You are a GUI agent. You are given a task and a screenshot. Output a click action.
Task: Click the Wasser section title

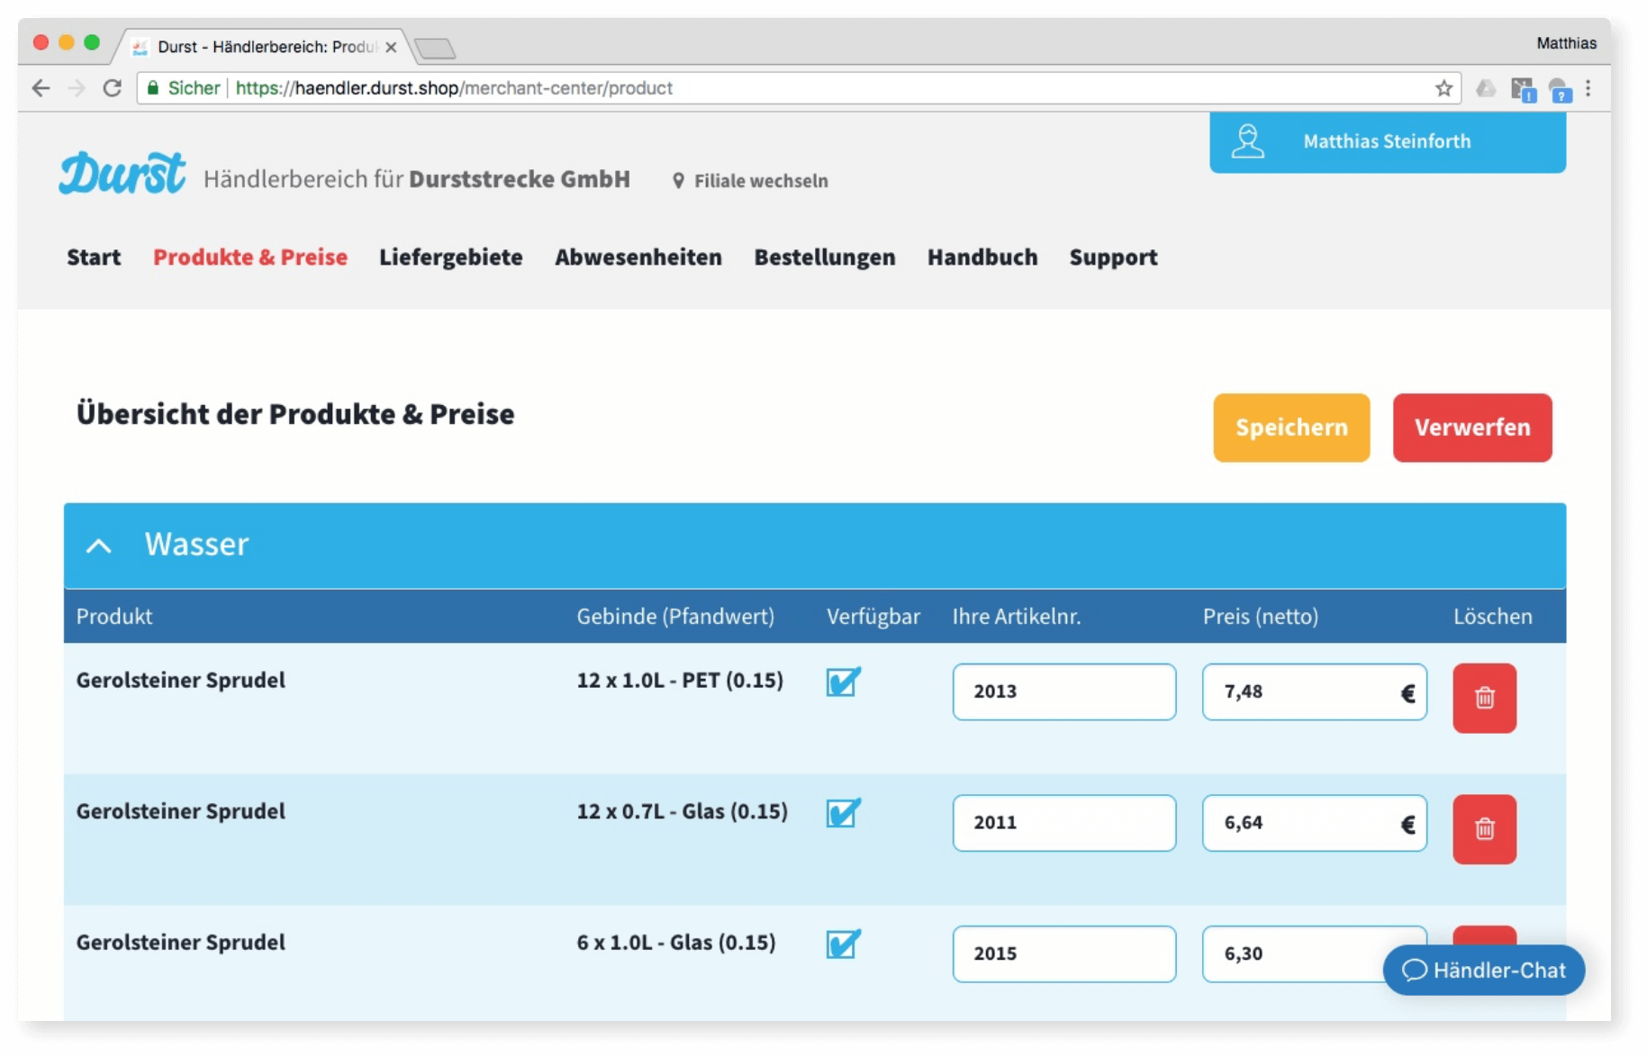click(196, 544)
